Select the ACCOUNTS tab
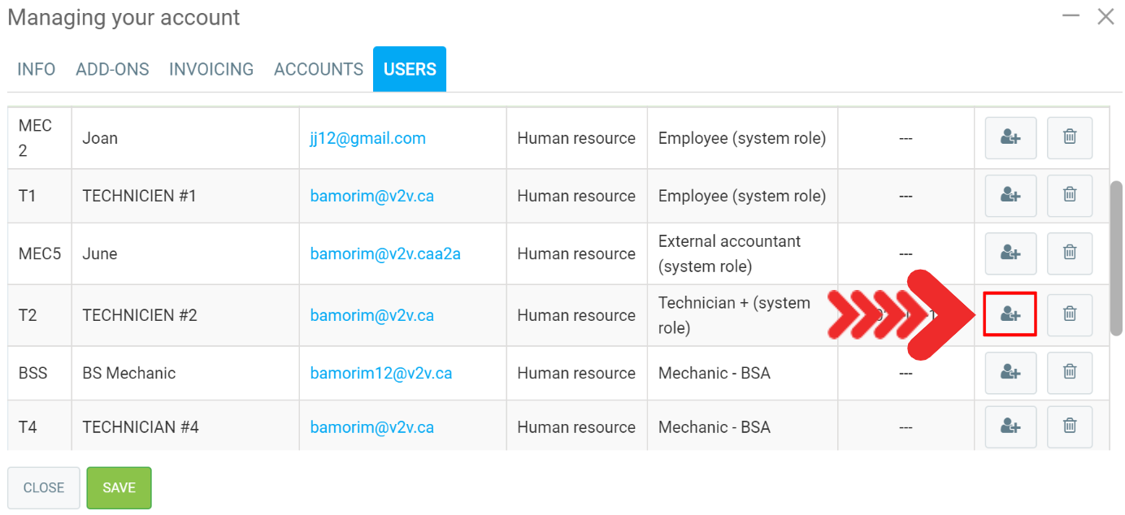 pyautogui.click(x=319, y=70)
